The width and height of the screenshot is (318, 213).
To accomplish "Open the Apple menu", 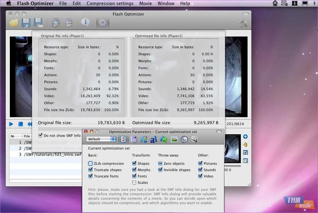I will pos(9,3).
